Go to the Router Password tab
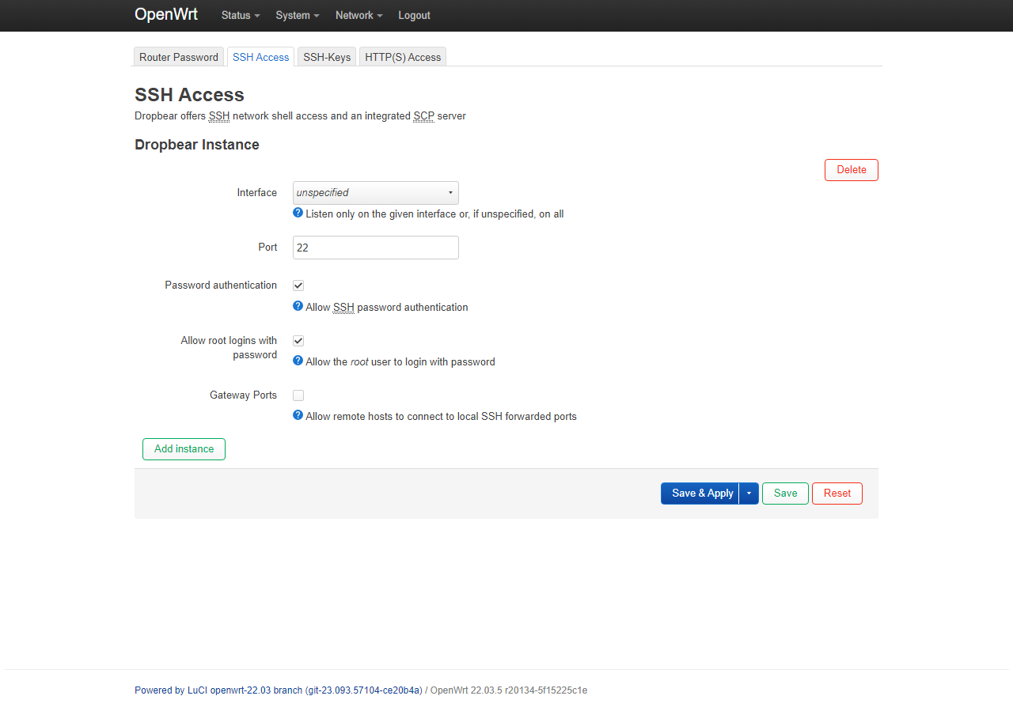The height and width of the screenshot is (711, 1013). point(179,57)
